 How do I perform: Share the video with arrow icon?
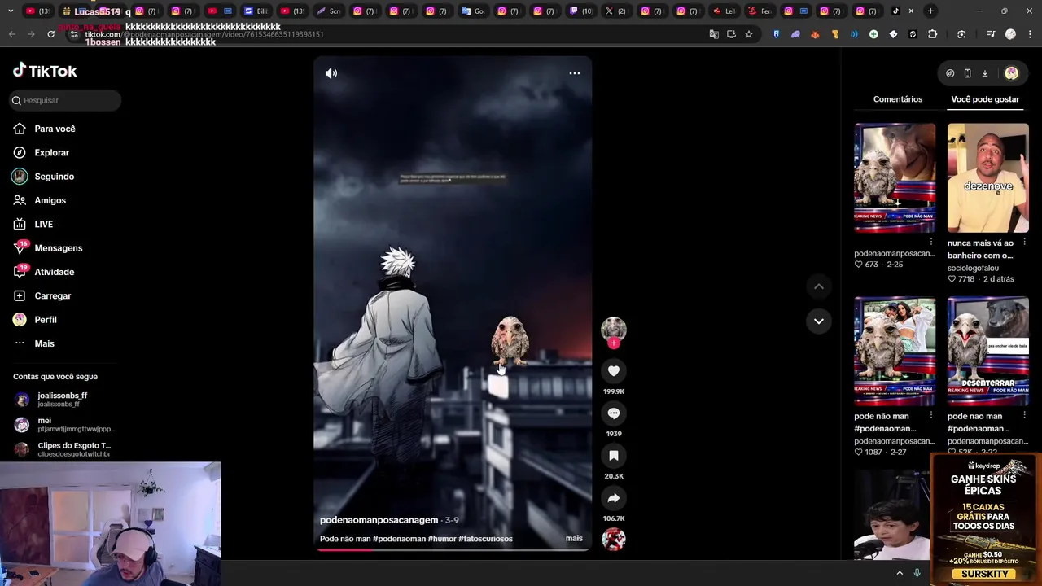(614, 498)
